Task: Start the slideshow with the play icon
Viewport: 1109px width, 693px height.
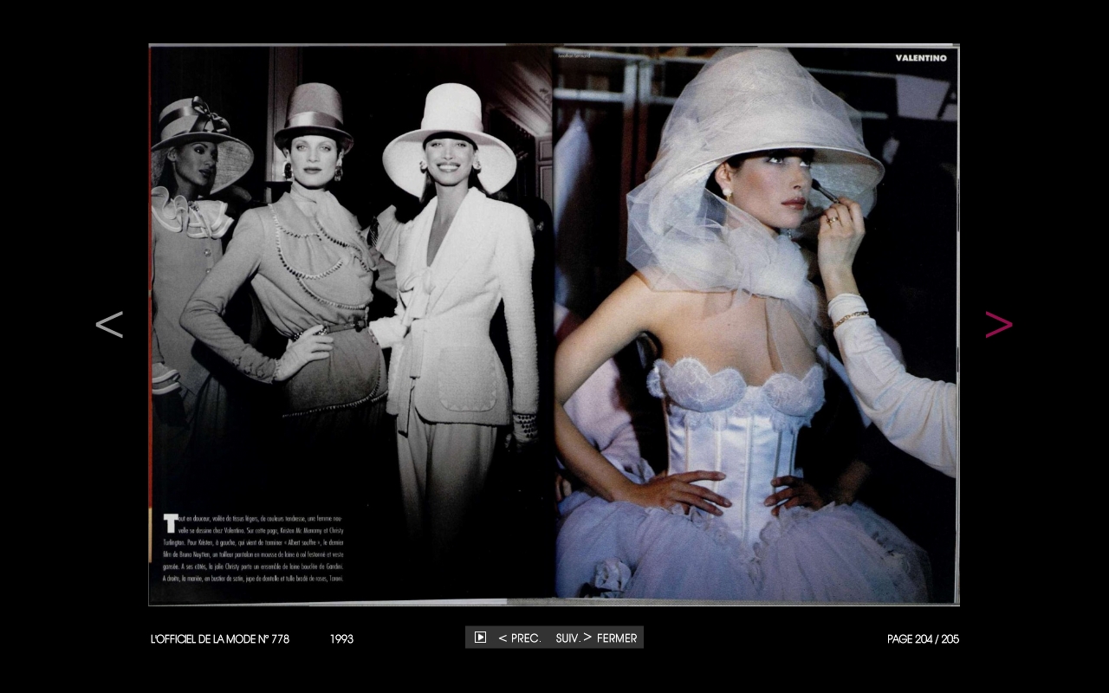Action: click(x=480, y=638)
